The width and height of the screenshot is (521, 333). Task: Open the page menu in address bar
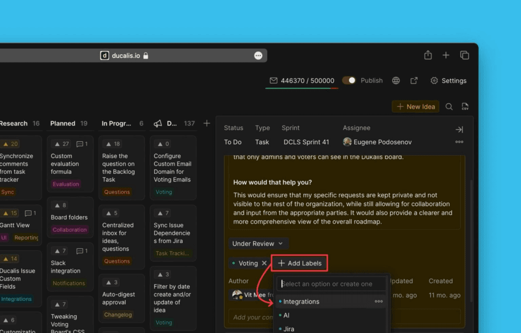click(x=258, y=55)
